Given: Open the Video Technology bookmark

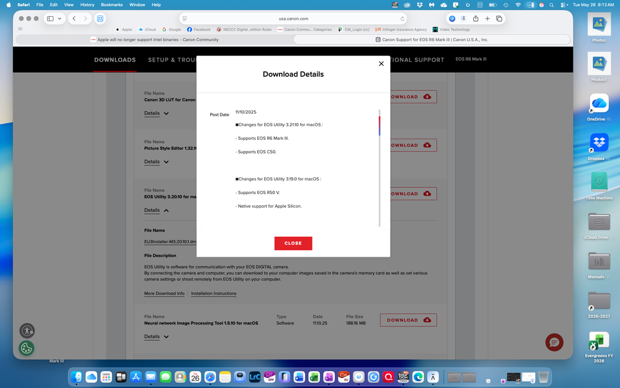Looking at the screenshot, I should click(452, 29).
